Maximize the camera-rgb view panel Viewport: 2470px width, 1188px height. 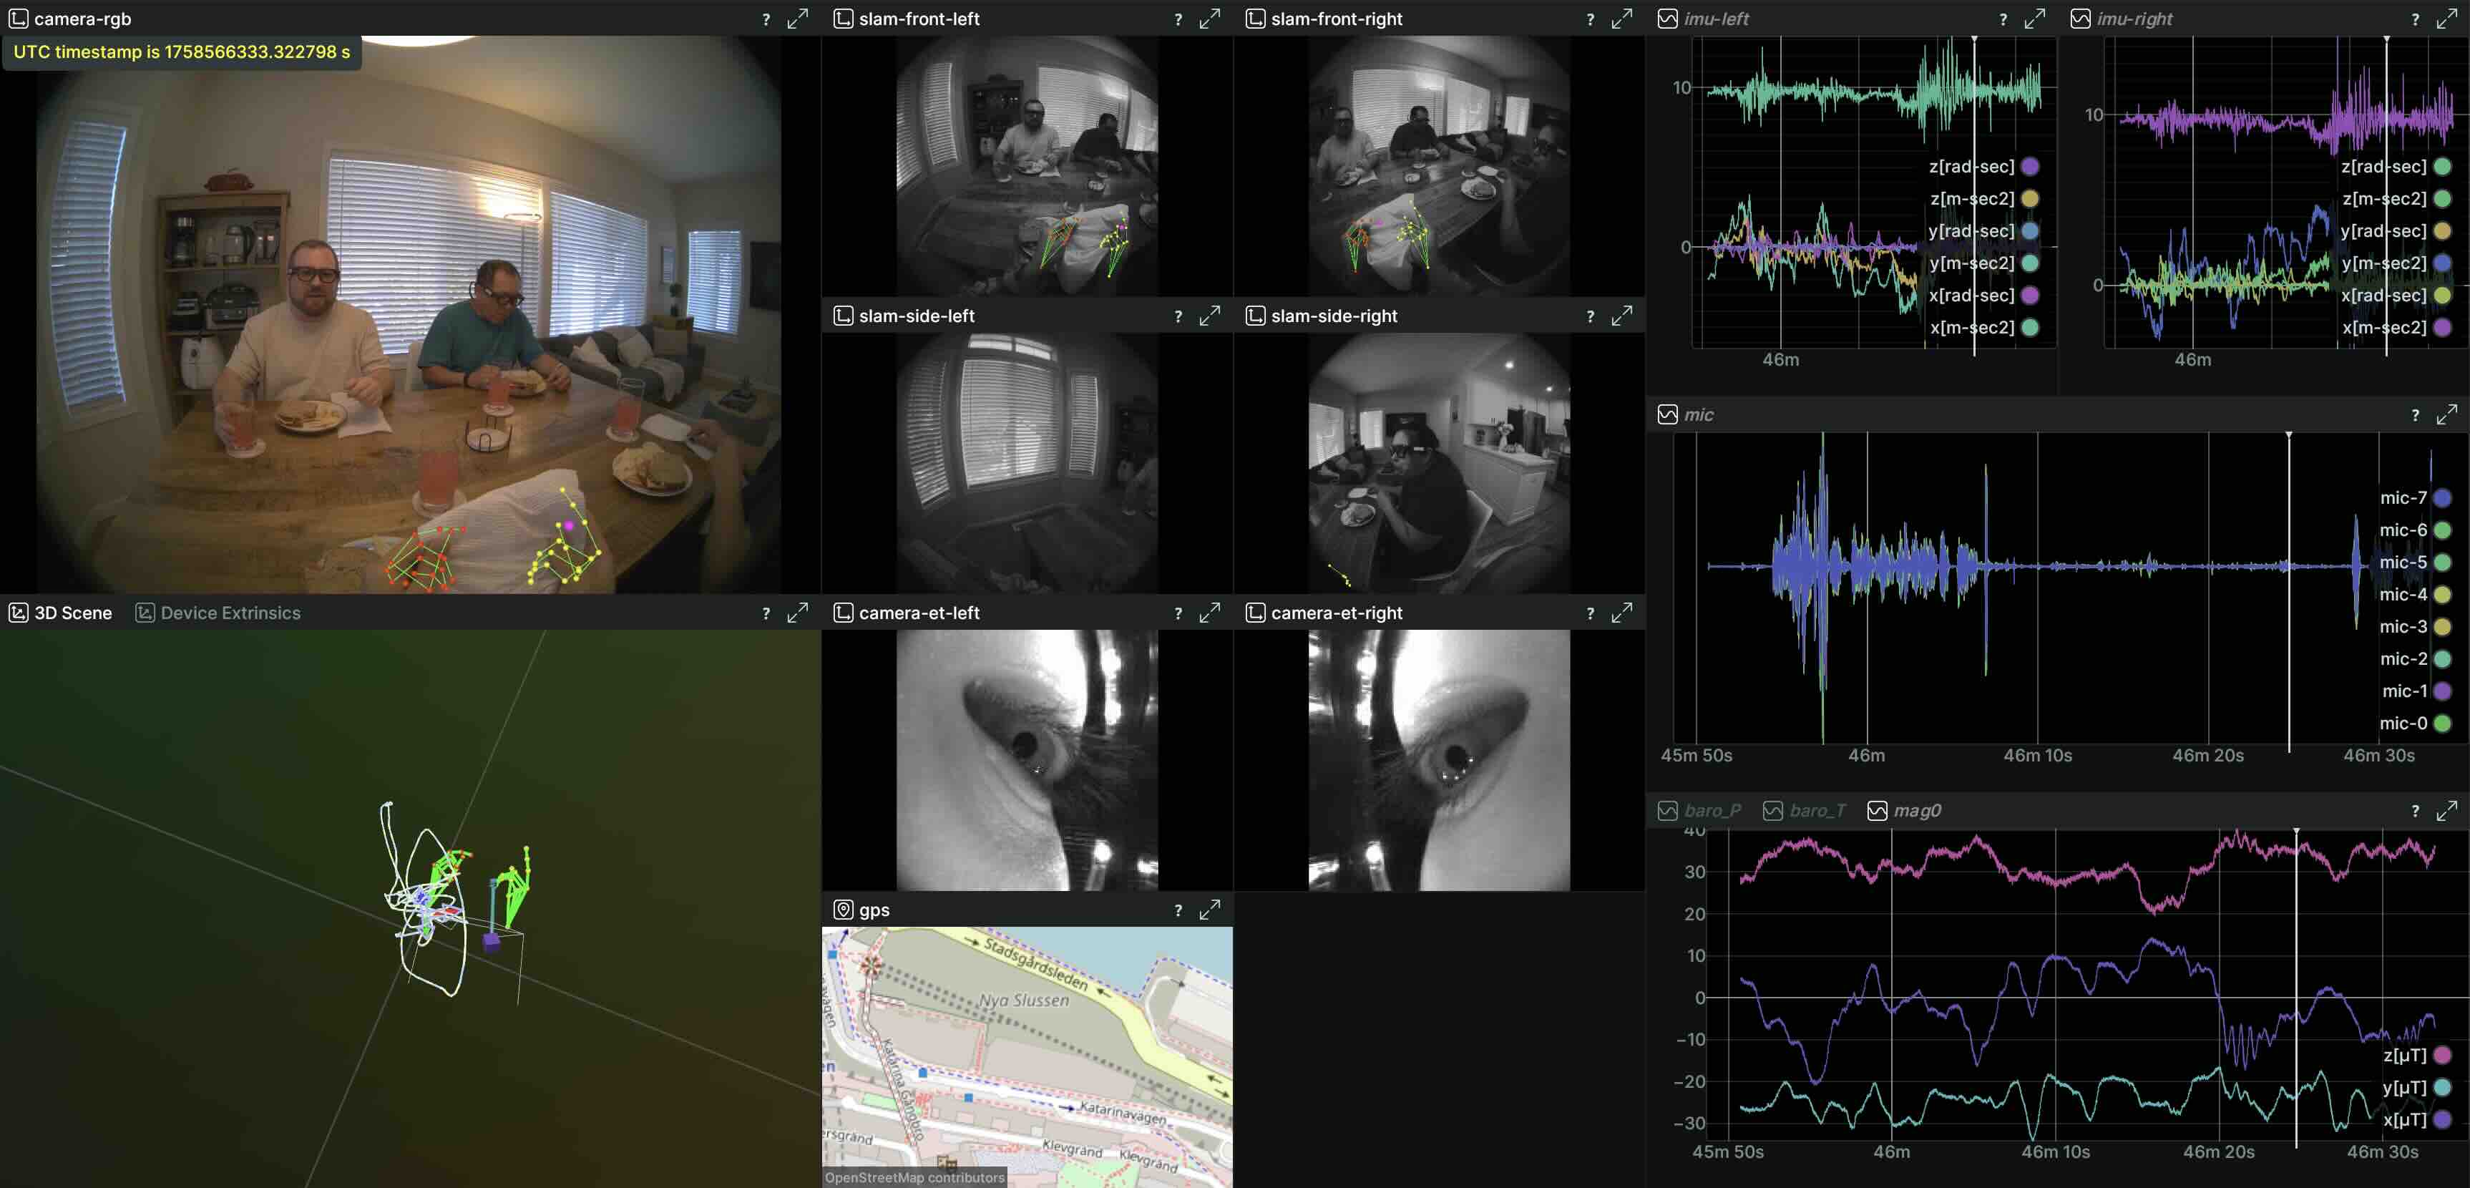coord(797,18)
